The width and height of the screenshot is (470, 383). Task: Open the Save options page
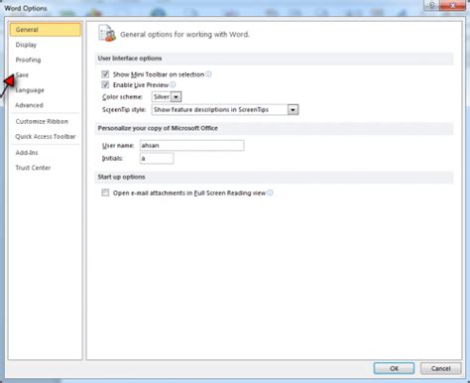tap(22, 74)
